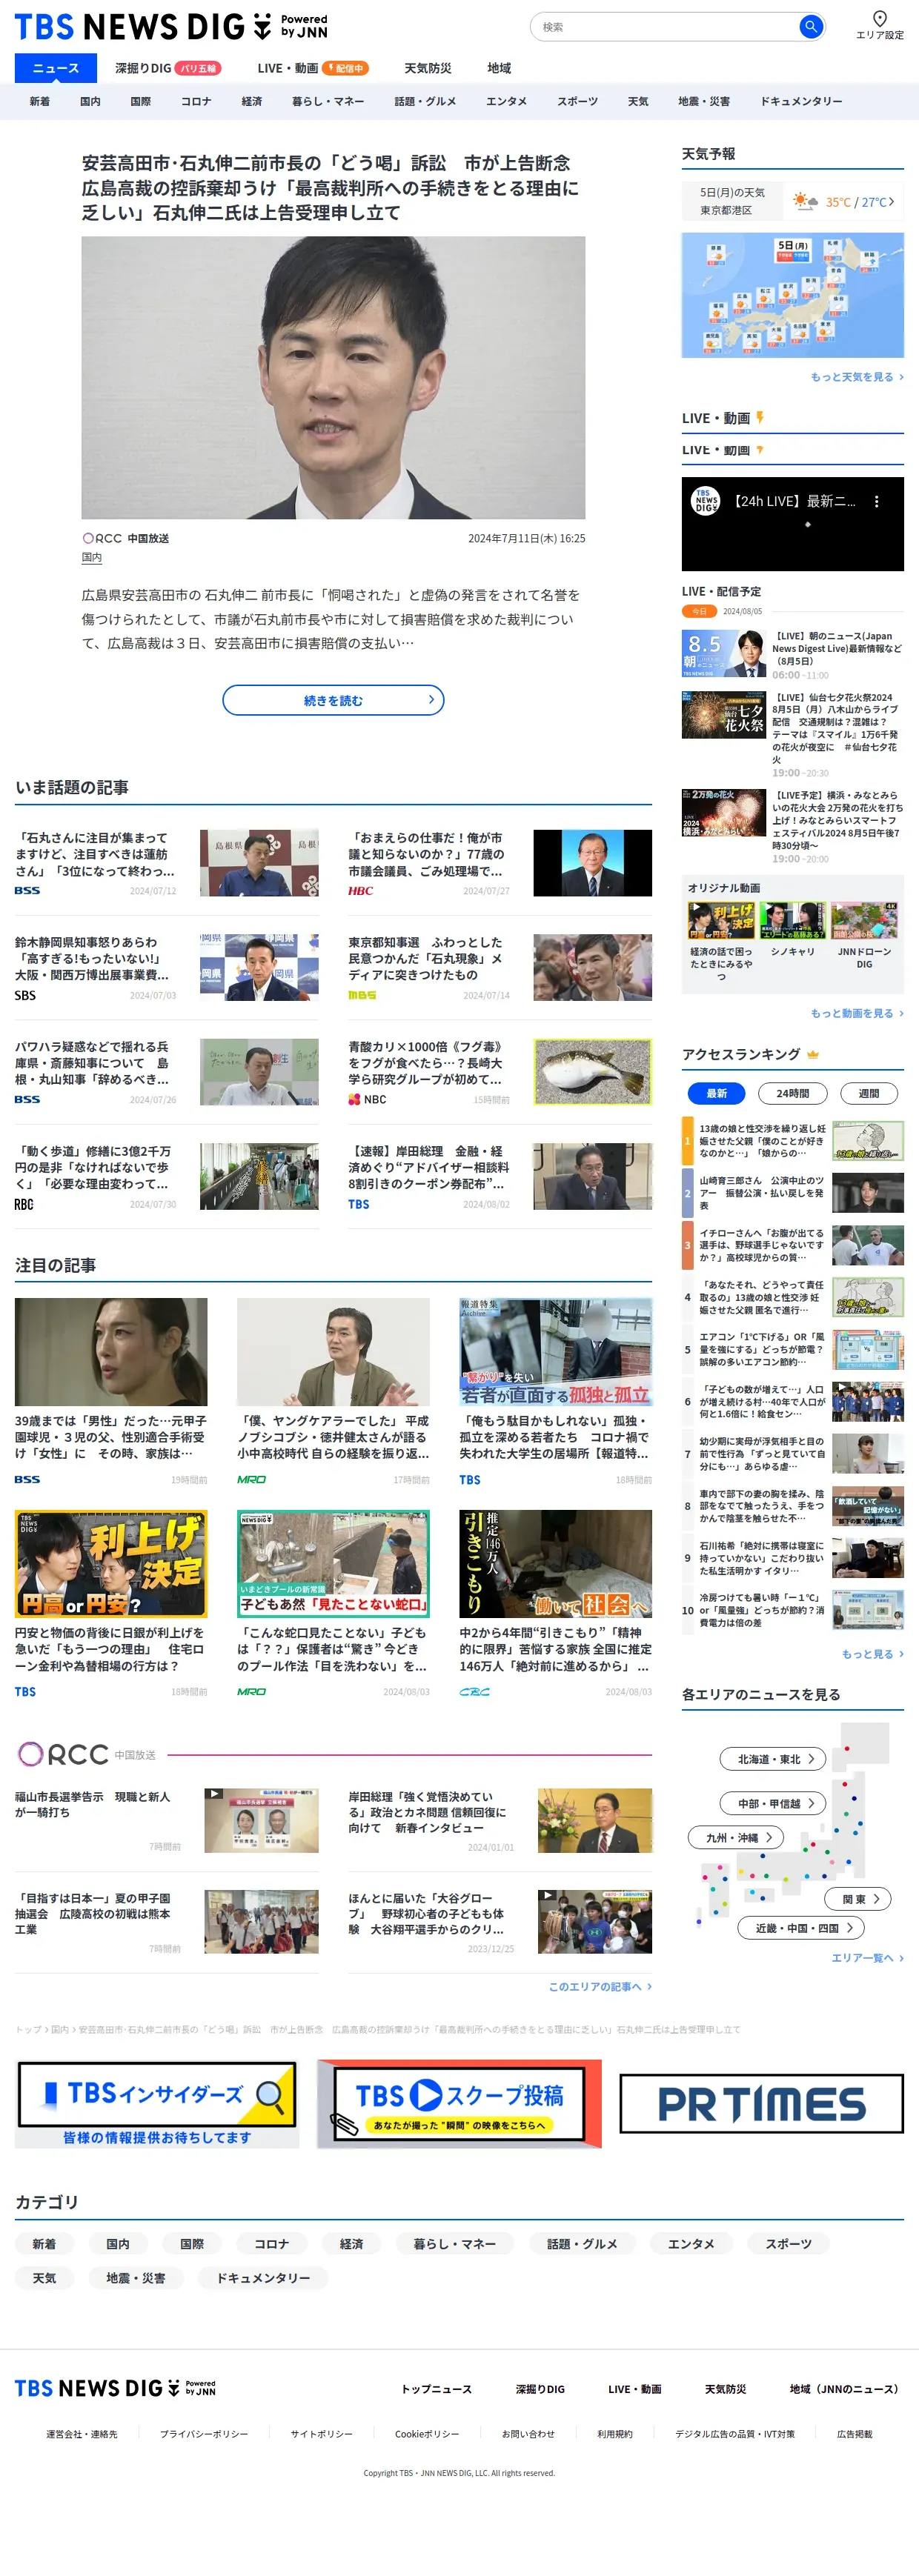Open ranking item 1 about 13歳の娘
919x2576 pixels.
pyautogui.click(x=792, y=1141)
